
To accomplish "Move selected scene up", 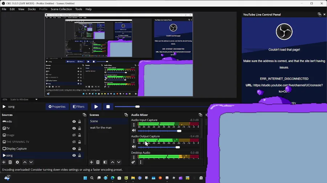I will tap(113, 162).
